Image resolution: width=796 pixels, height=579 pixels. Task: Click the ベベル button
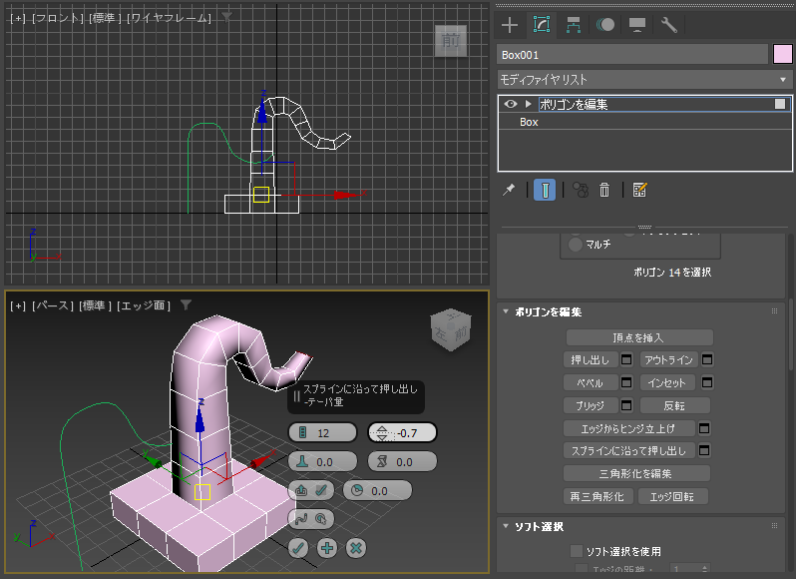click(591, 383)
